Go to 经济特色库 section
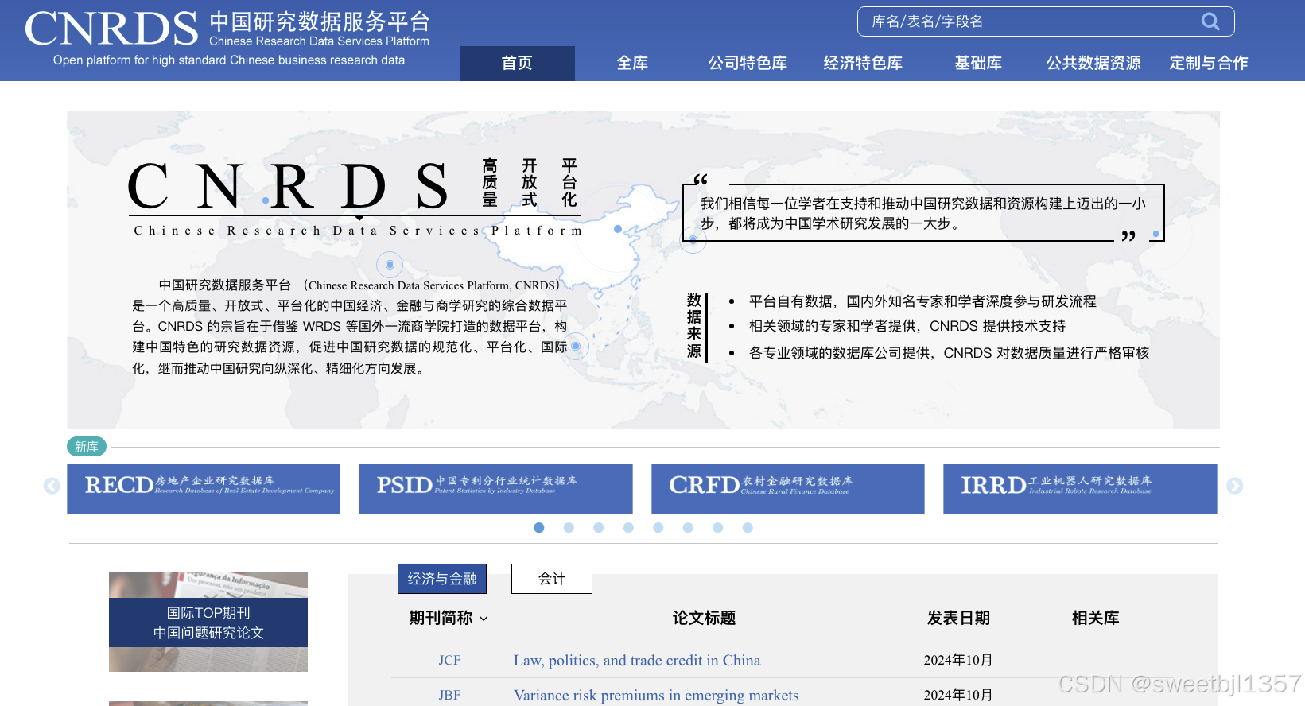This screenshot has width=1305, height=706. 863,63
